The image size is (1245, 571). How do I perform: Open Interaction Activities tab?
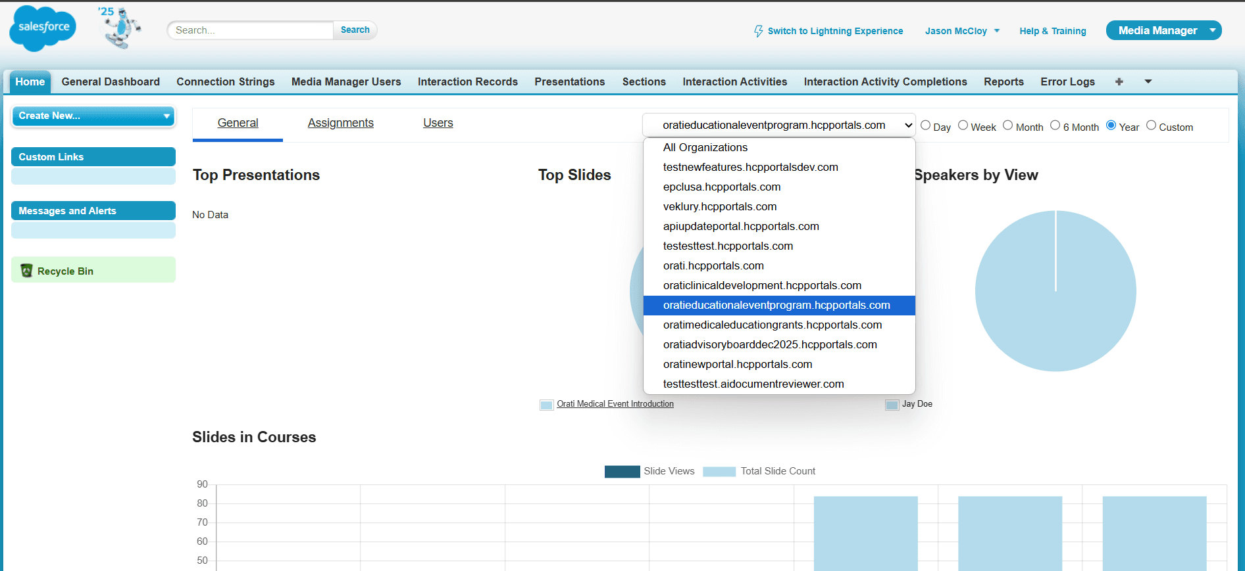735,81
